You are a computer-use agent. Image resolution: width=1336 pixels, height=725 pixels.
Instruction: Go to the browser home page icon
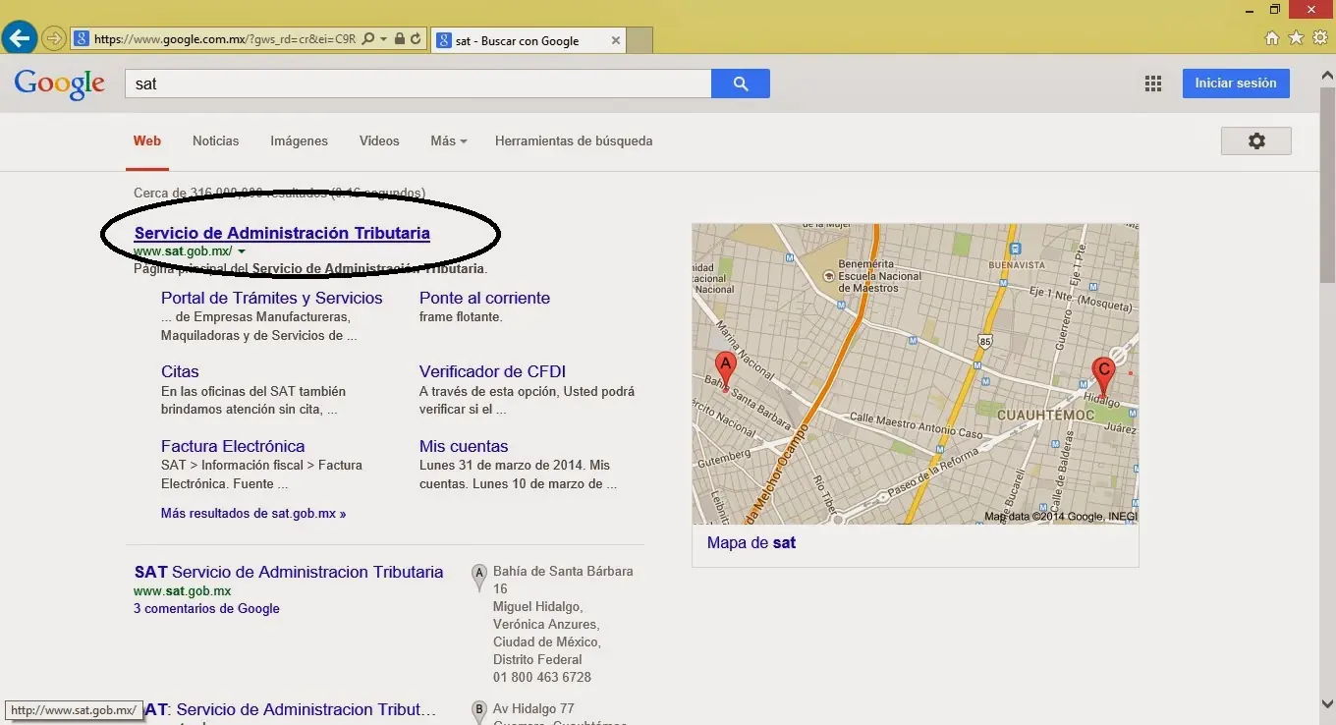[x=1272, y=38]
